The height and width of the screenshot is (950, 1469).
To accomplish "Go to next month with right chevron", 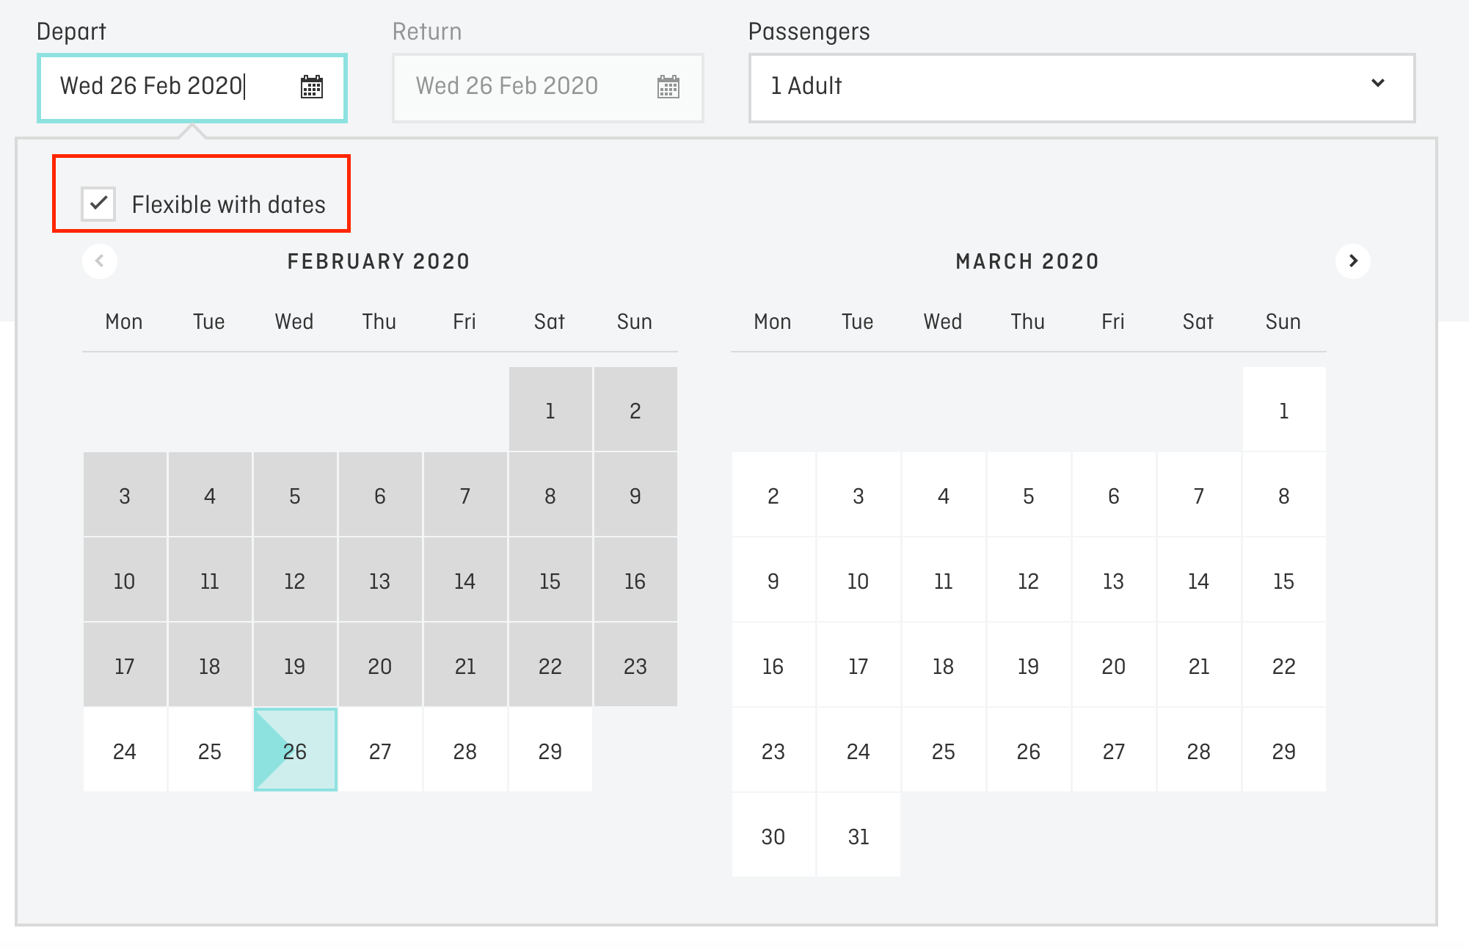I will pos(1353,261).
